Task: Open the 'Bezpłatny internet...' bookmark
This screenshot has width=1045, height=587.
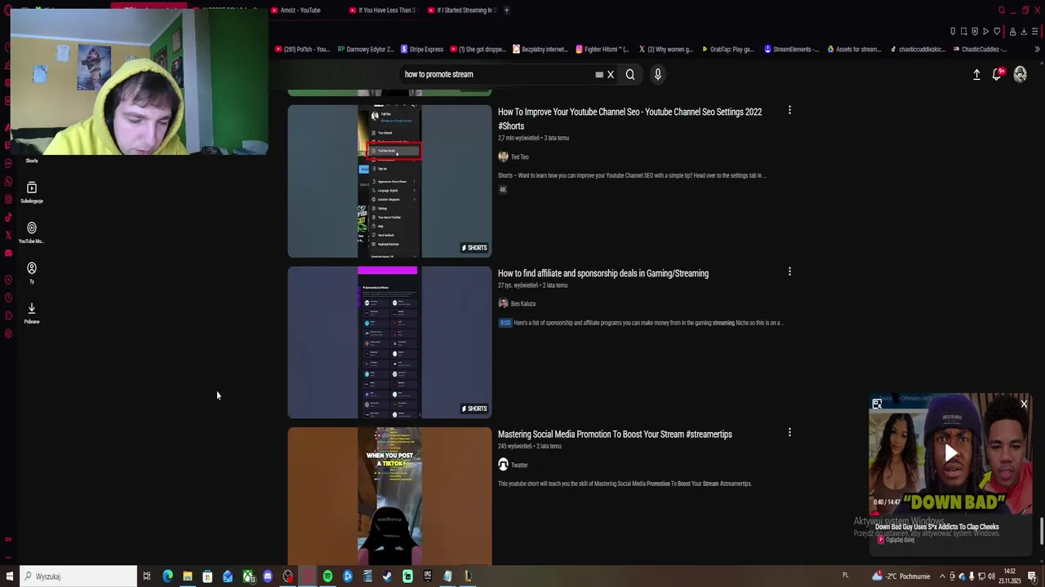Action: point(540,49)
